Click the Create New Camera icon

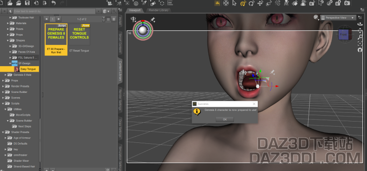coord(109,3)
